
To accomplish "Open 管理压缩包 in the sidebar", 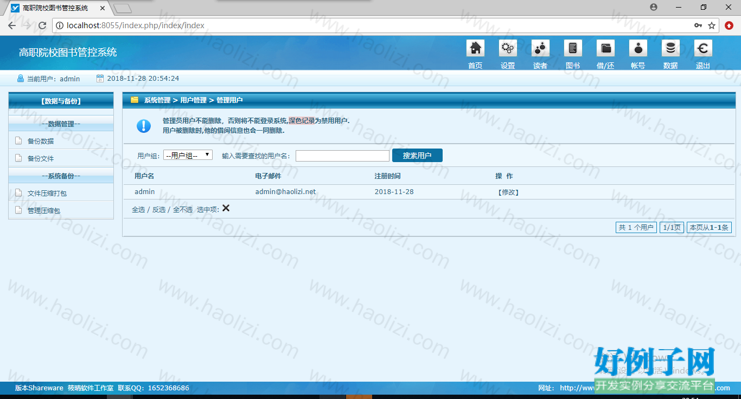I will (44, 210).
